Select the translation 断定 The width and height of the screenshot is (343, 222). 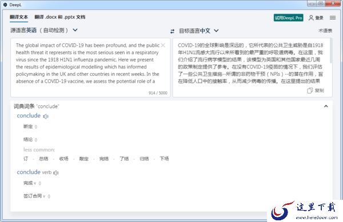[28, 126]
